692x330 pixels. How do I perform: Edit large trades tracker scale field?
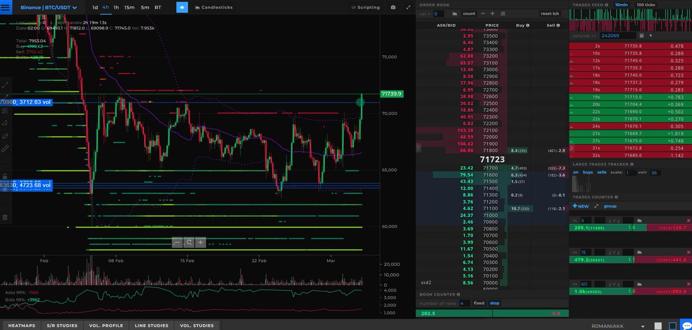631,172
